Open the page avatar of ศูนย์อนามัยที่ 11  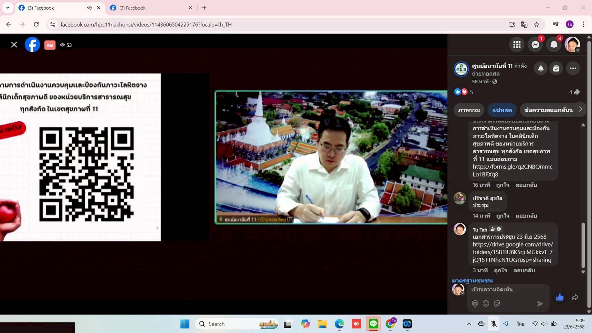tap(461, 69)
